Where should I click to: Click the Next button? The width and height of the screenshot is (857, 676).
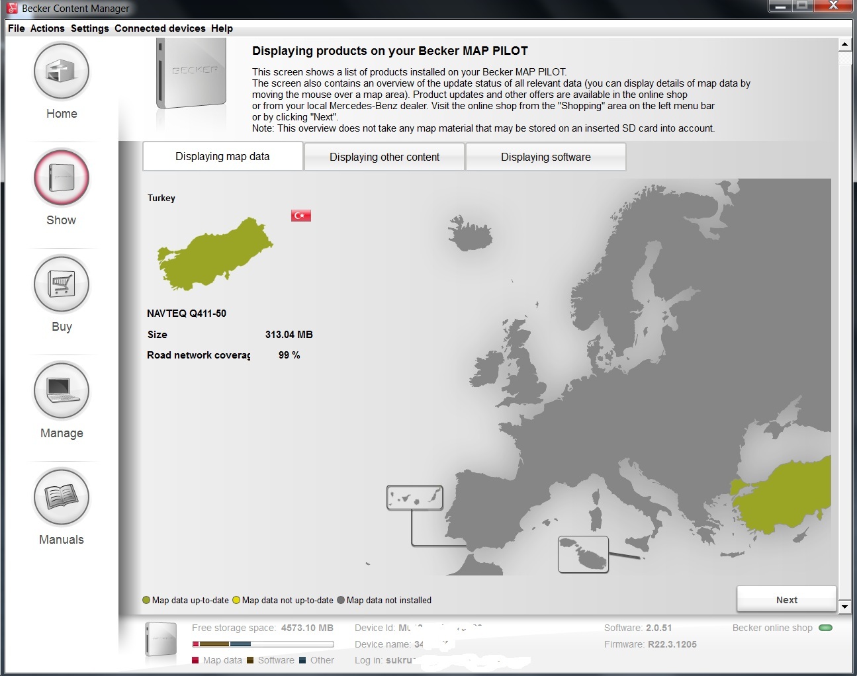pos(787,599)
